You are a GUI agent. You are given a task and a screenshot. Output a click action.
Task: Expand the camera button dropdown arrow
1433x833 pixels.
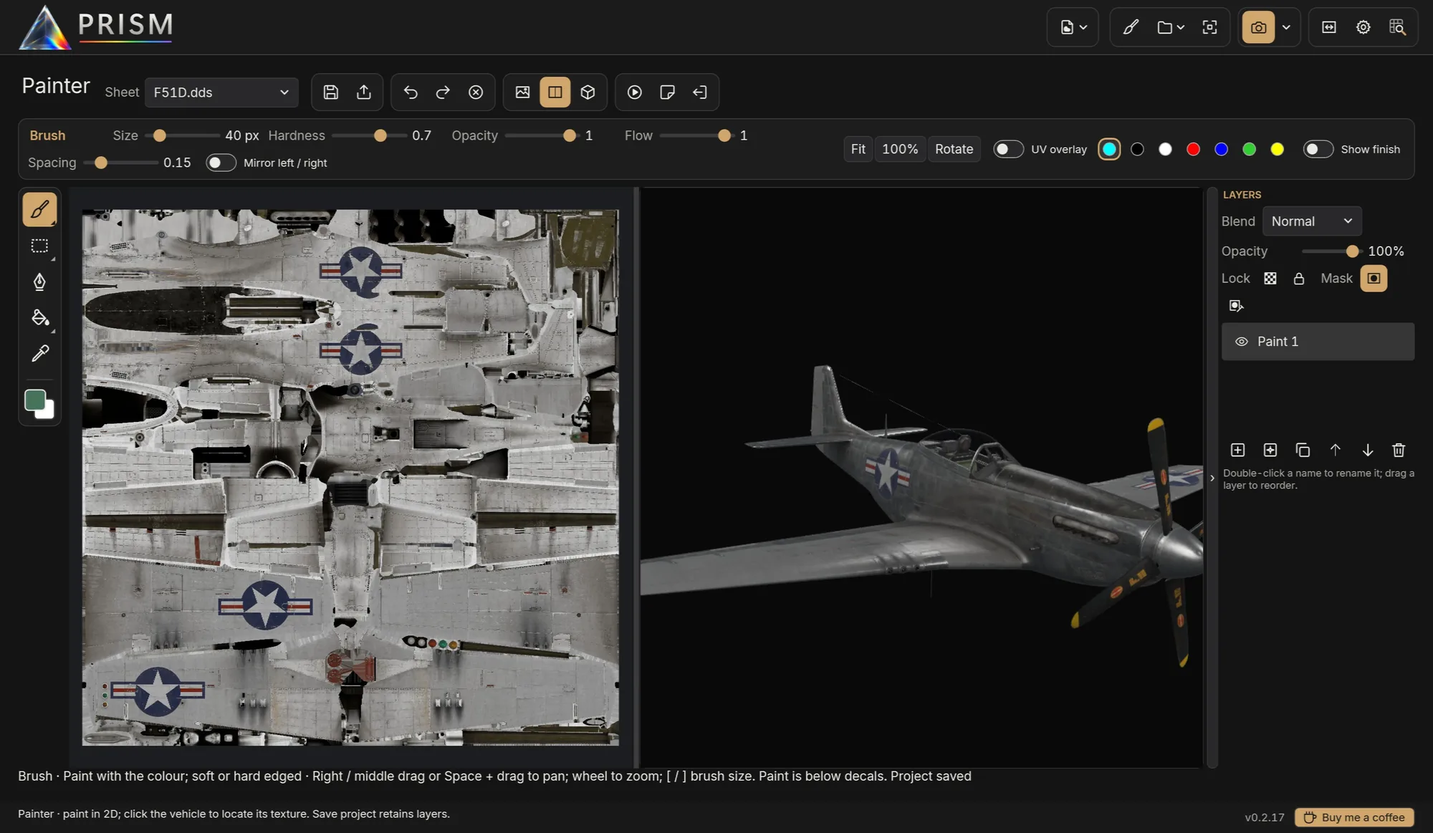point(1286,27)
